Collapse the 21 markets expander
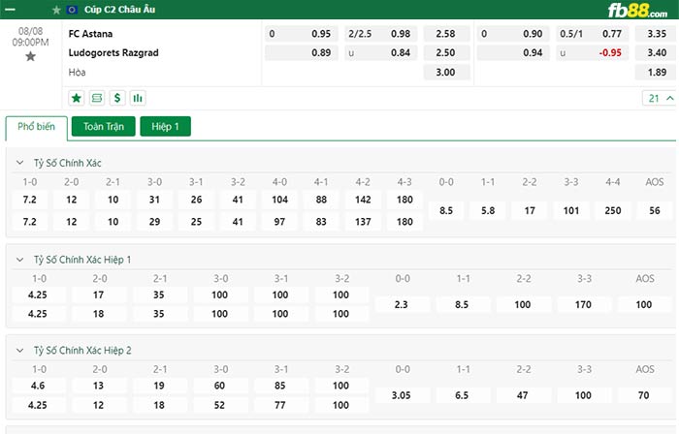 661,99
